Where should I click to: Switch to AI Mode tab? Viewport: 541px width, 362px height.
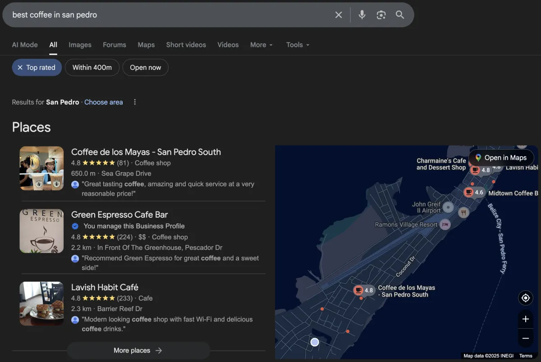point(25,45)
